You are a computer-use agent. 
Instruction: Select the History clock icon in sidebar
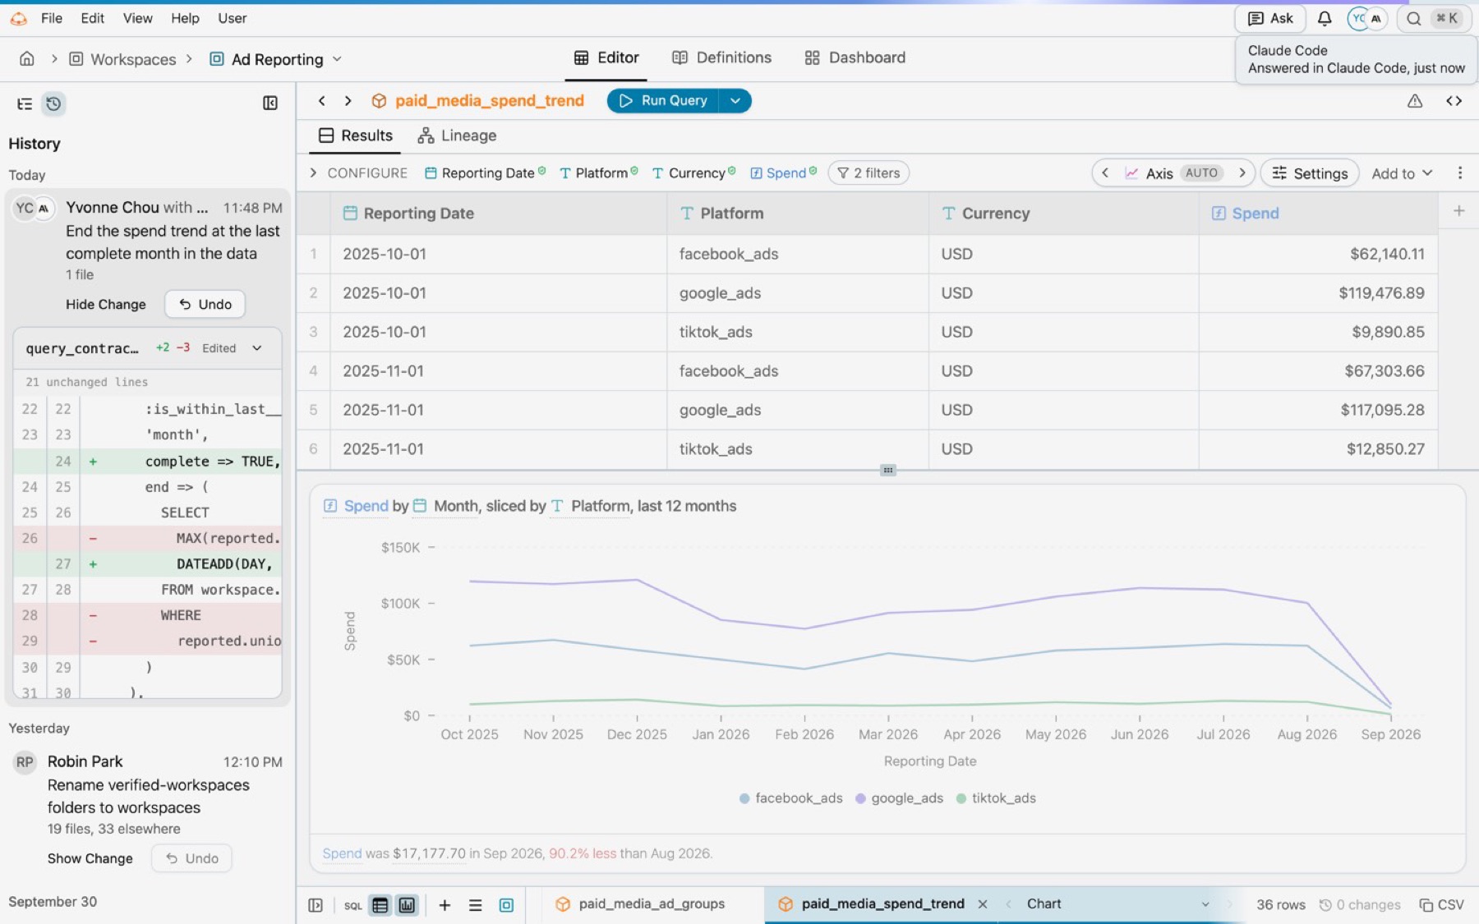pos(53,103)
